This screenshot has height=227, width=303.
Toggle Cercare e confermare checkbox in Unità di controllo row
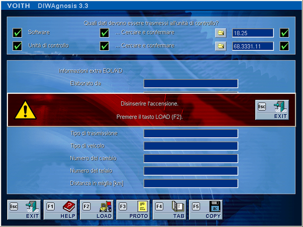(105, 46)
